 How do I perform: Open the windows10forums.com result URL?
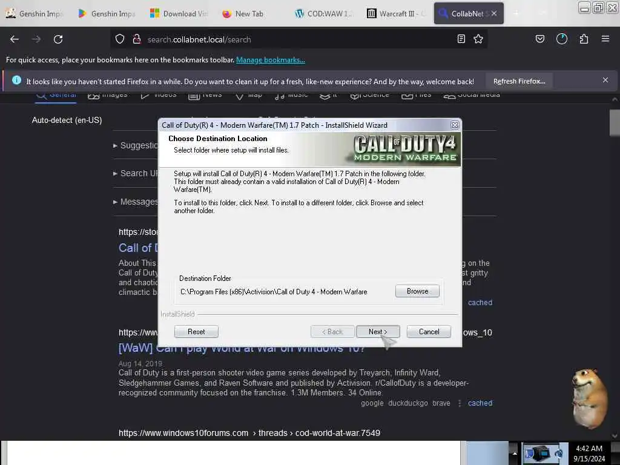249,433
